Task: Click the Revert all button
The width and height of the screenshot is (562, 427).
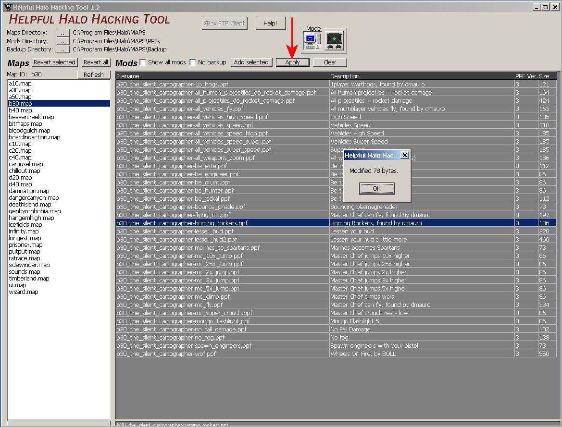Action: tap(96, 62)
